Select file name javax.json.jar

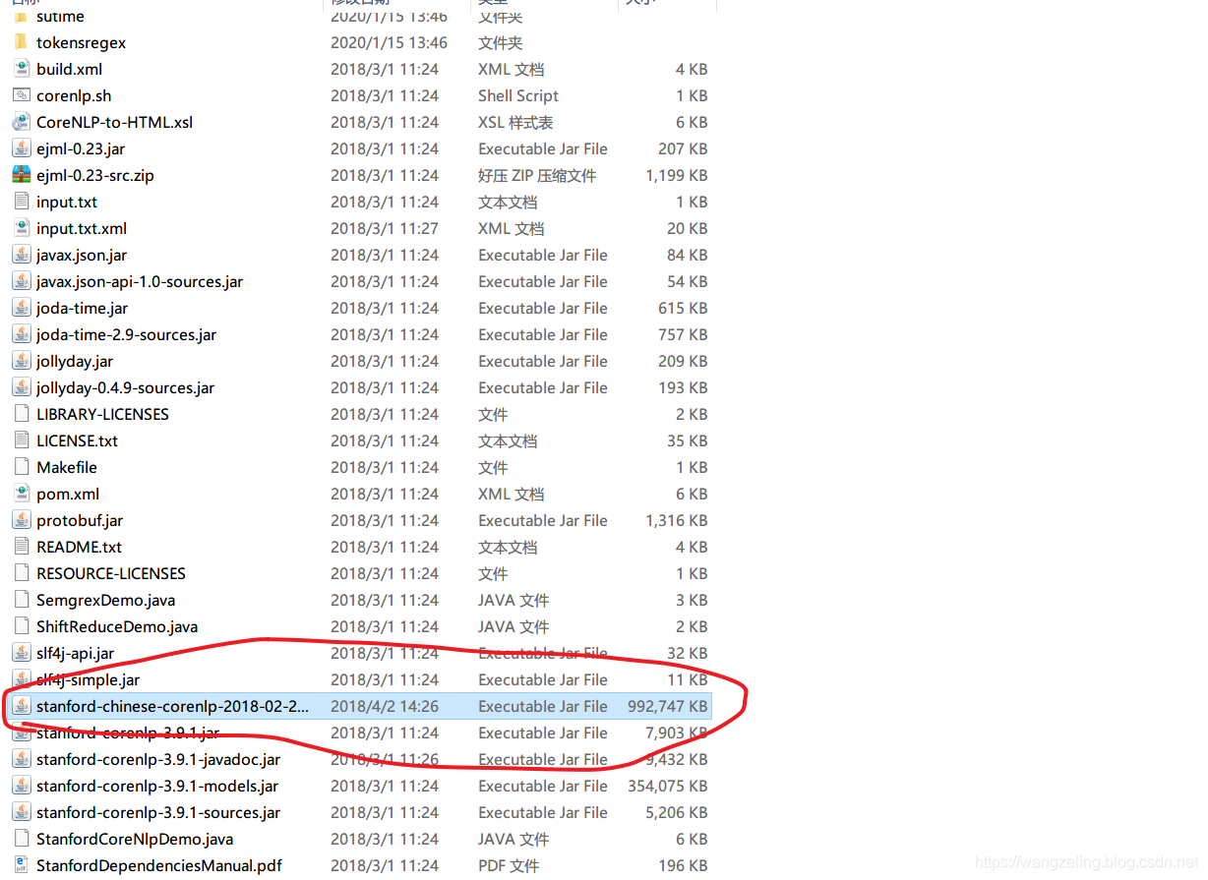point(82,256)
